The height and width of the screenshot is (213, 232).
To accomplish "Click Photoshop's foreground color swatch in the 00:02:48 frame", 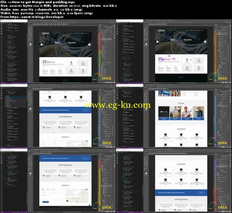I will 30,44.
